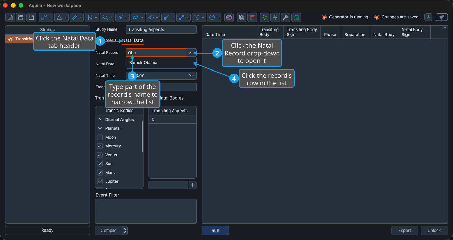Delete study with the red trash icon
Screen dimensions: 453x240
[252, 17]
